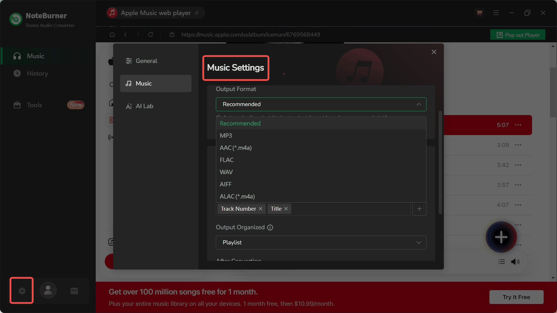557x313 pixels.
Task: Navigate back in the web player
Action: click(125, 34)
